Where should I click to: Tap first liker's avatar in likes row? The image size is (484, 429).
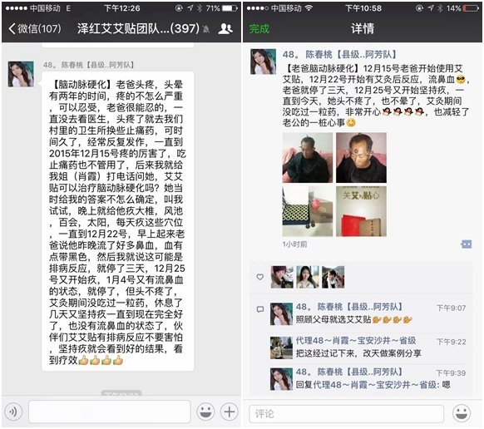282,277
